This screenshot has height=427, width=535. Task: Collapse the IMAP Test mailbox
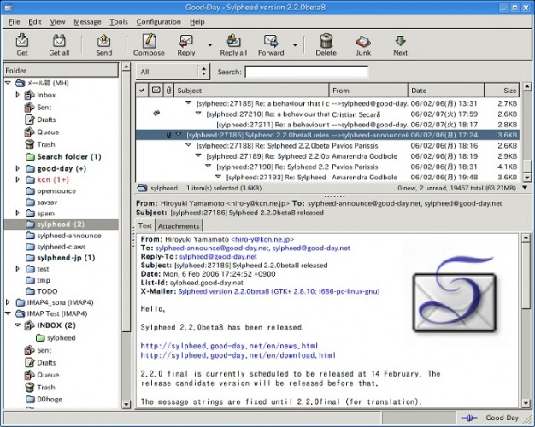8,313
